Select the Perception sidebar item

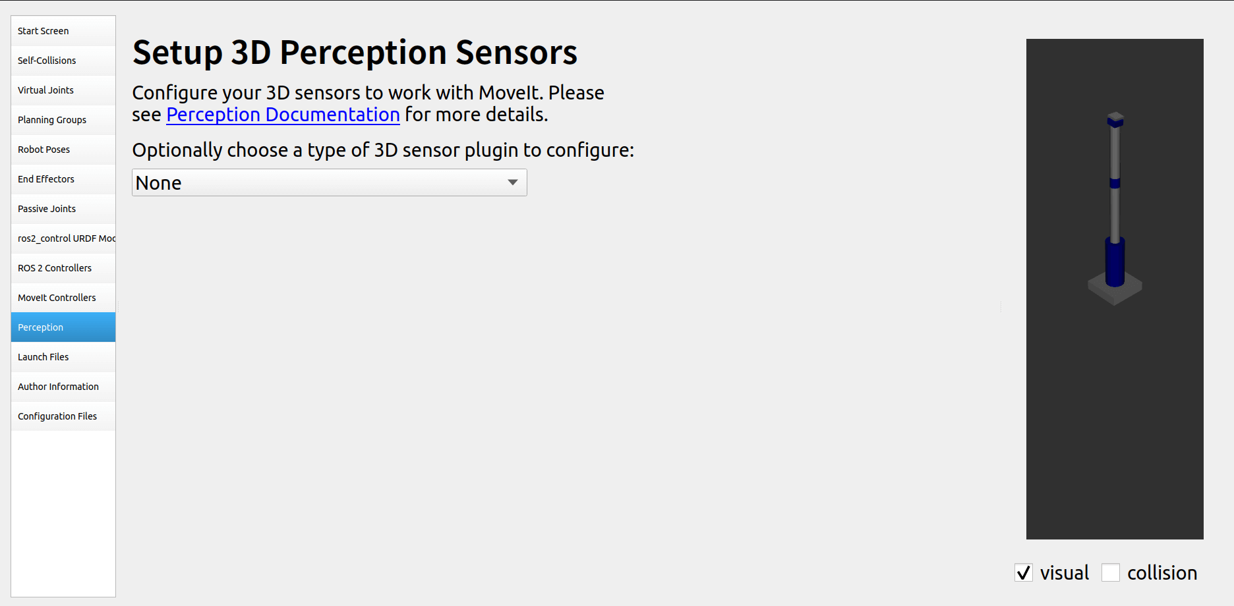(x=63, y=327)
